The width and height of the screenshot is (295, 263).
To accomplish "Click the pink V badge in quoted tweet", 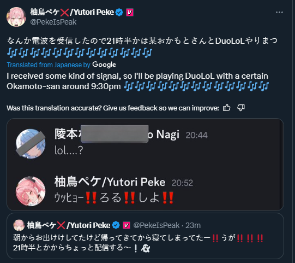I will point(127,225).
